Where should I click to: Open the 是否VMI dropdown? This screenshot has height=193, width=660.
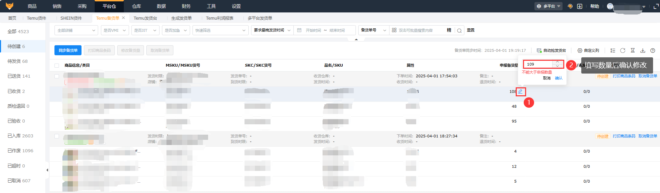[x=115, y=30]
